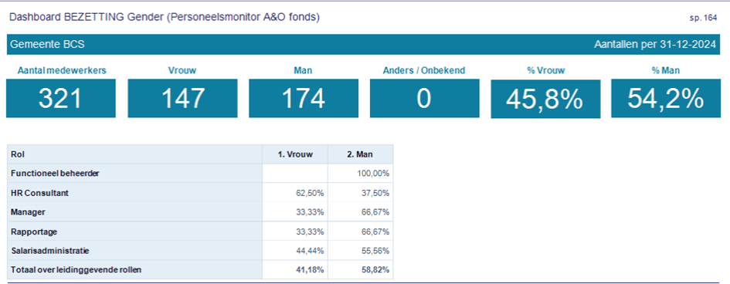Click the Aantal medewerkers 321 tile
The width and height of the screenshot is (730, 284).
(61, 98)
